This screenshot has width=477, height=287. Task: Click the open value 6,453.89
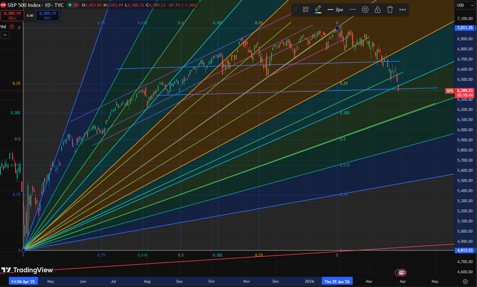tap(93, 5)
